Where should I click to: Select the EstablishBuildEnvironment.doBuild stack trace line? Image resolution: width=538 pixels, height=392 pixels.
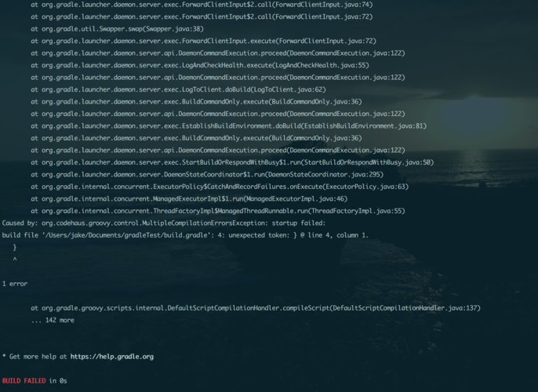[x=229, y=126]
